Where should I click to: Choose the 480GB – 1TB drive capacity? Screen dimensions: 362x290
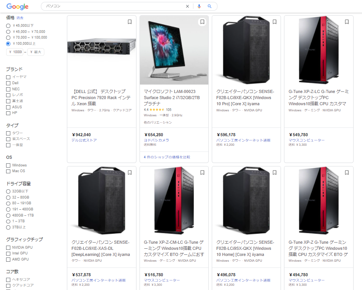pyautogui.click(x=8, y=215)
